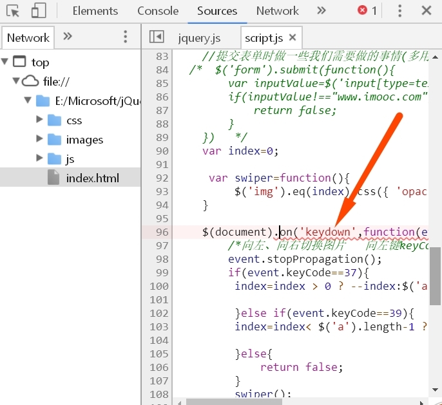The image size is (442, 405).
Task: Select the images folder item
Action: 84,140
